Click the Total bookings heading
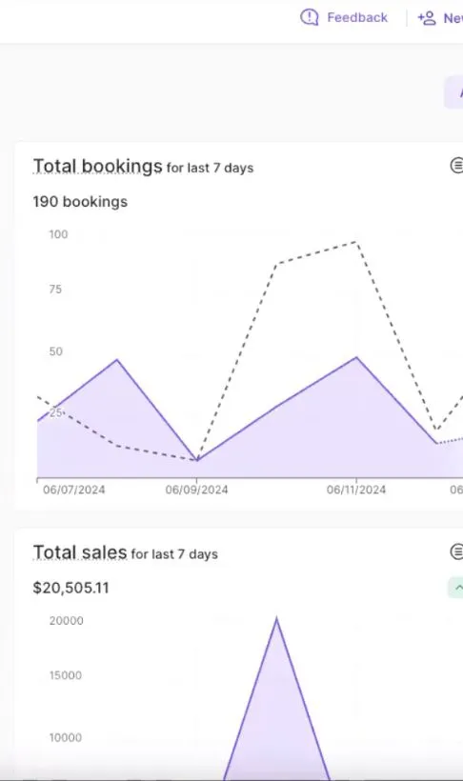 (x=98, y=166)
